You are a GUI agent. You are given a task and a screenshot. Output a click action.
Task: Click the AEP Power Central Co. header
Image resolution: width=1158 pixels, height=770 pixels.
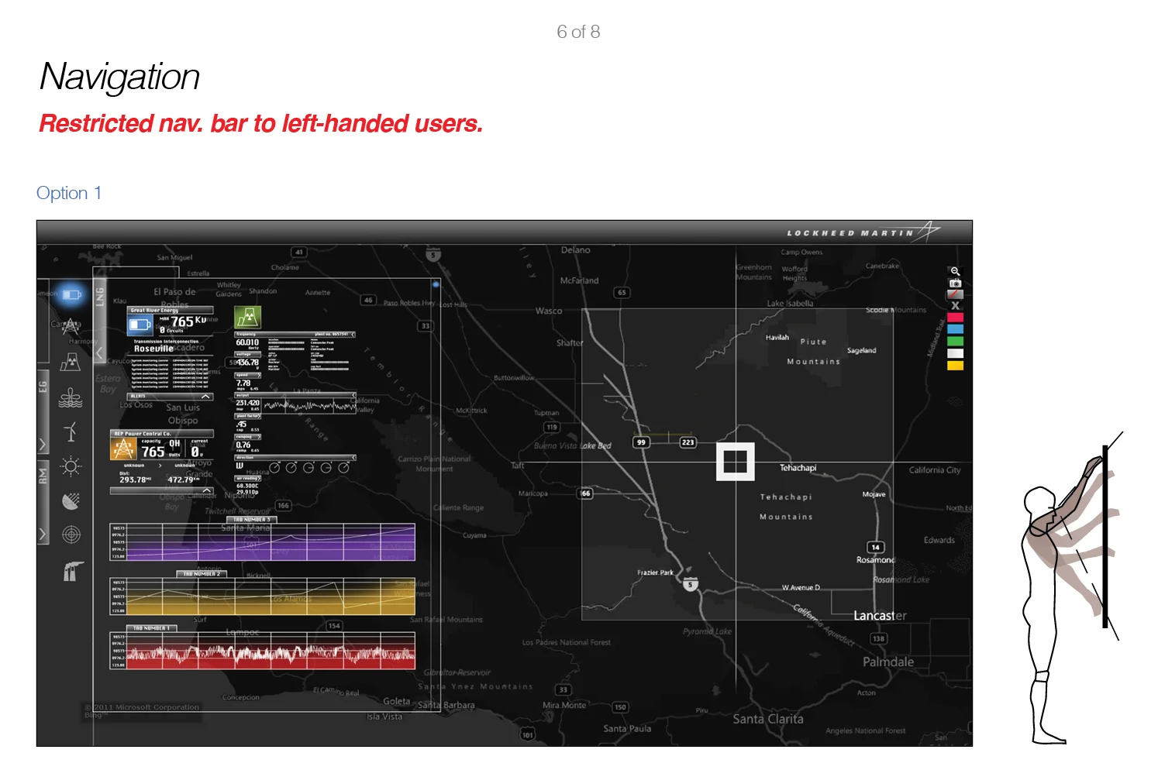161,434
